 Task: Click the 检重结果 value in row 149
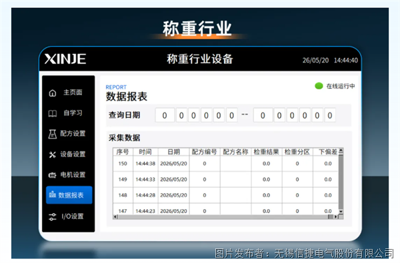(266, 179)
